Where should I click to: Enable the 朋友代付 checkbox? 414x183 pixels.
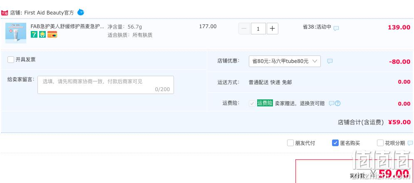point(290,143)
